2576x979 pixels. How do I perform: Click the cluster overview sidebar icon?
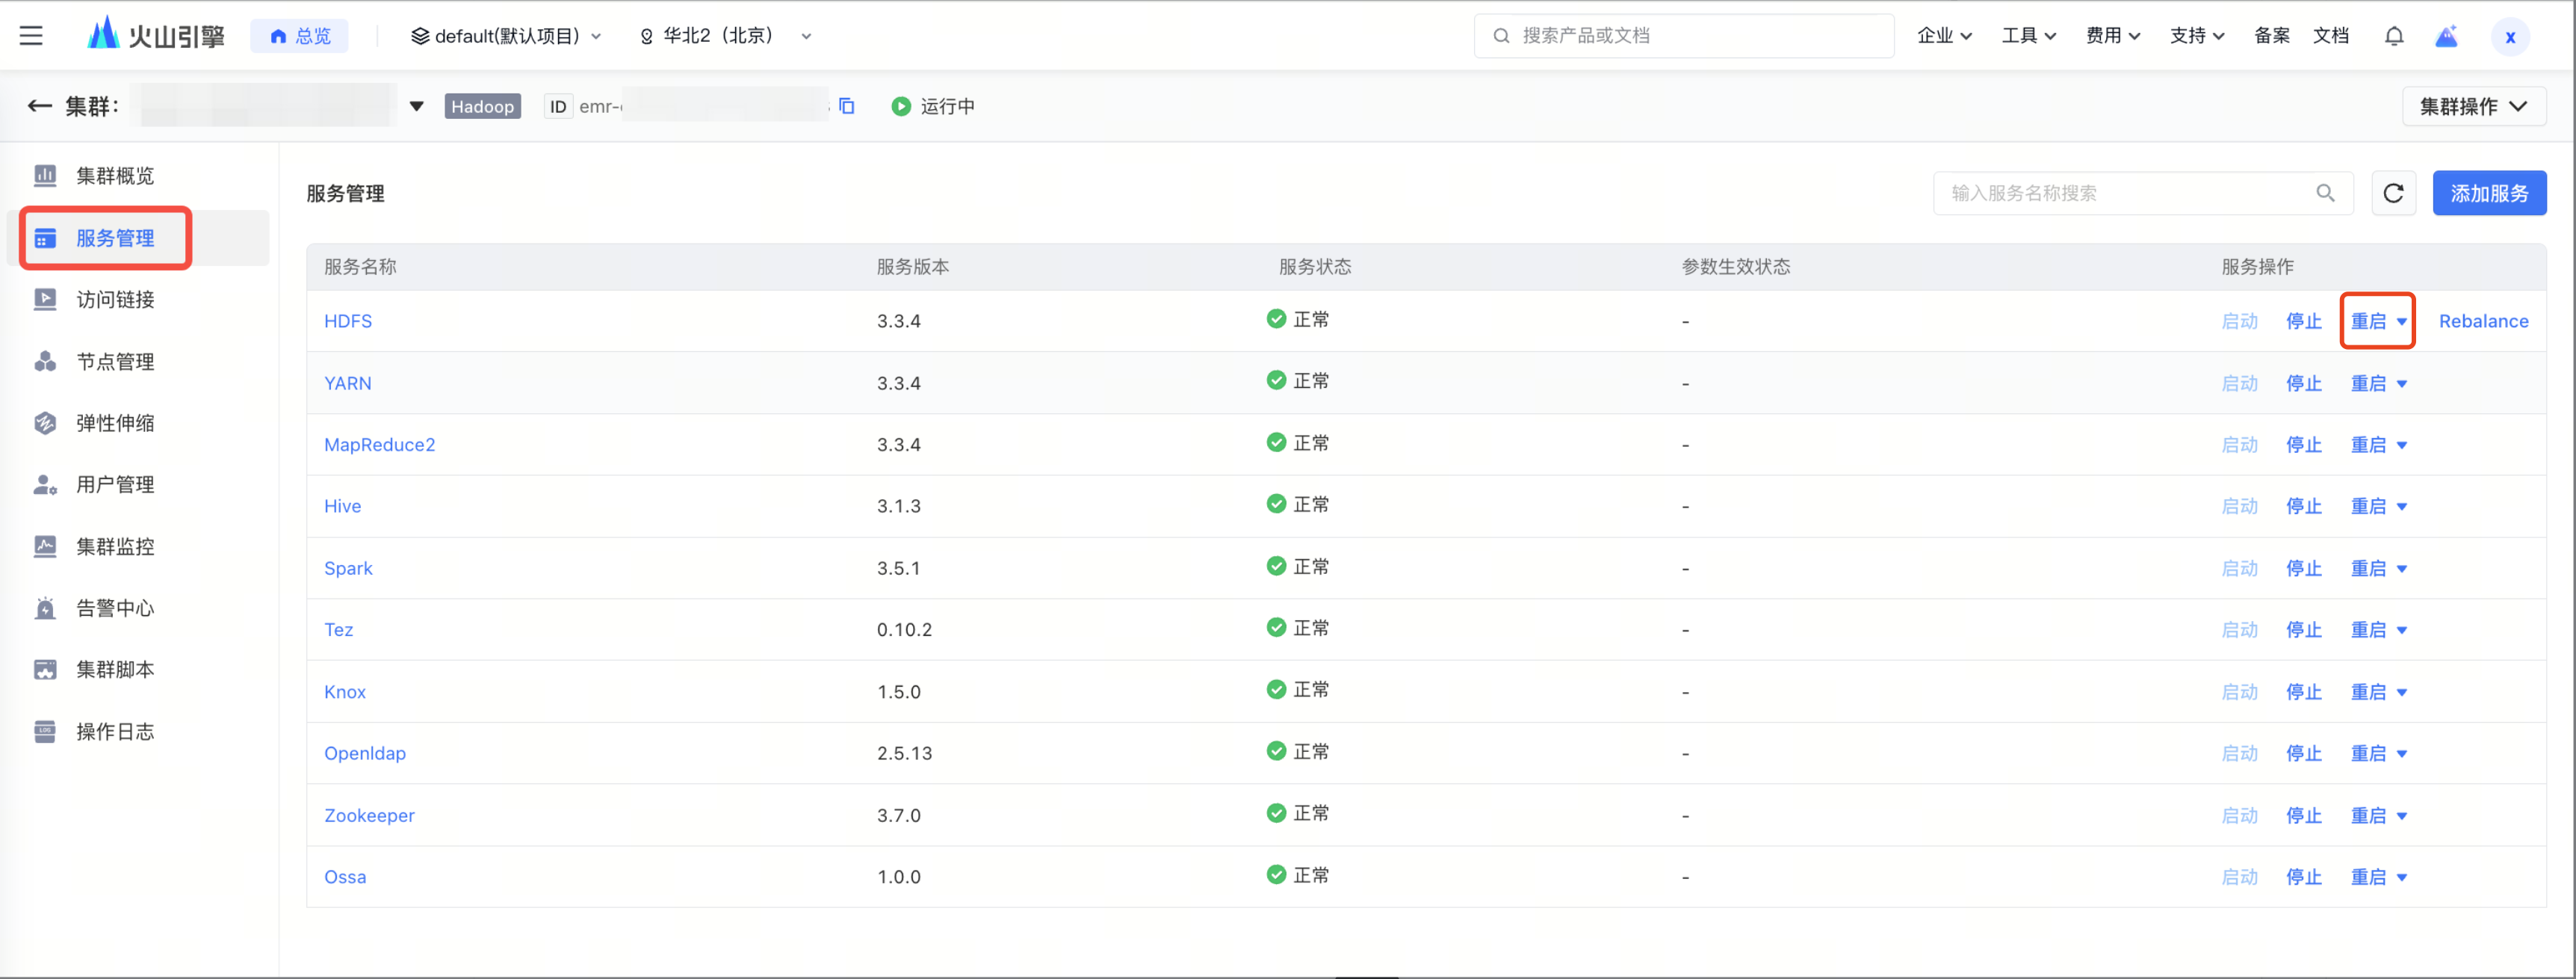(45, 176)
